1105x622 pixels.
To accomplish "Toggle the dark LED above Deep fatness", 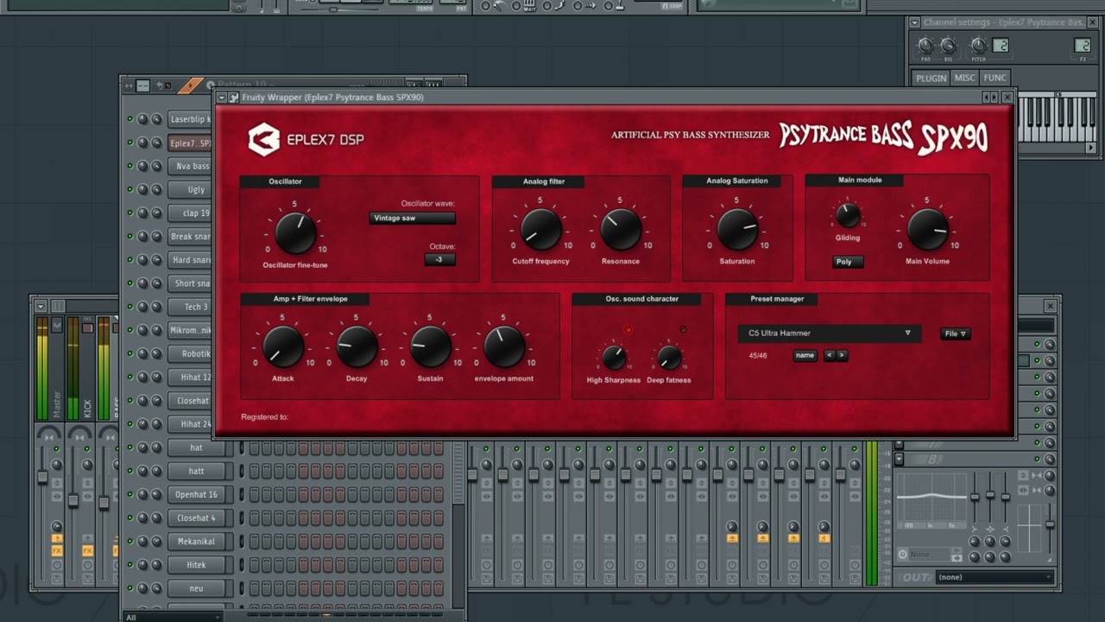I will tap(683, 330).
